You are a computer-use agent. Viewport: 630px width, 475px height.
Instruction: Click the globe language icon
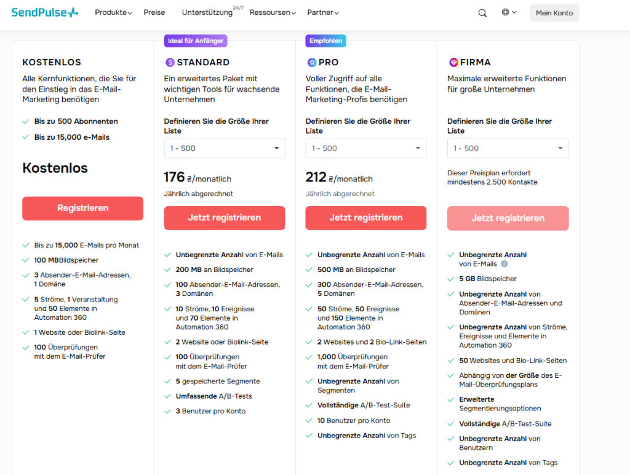tap(506, 12)
